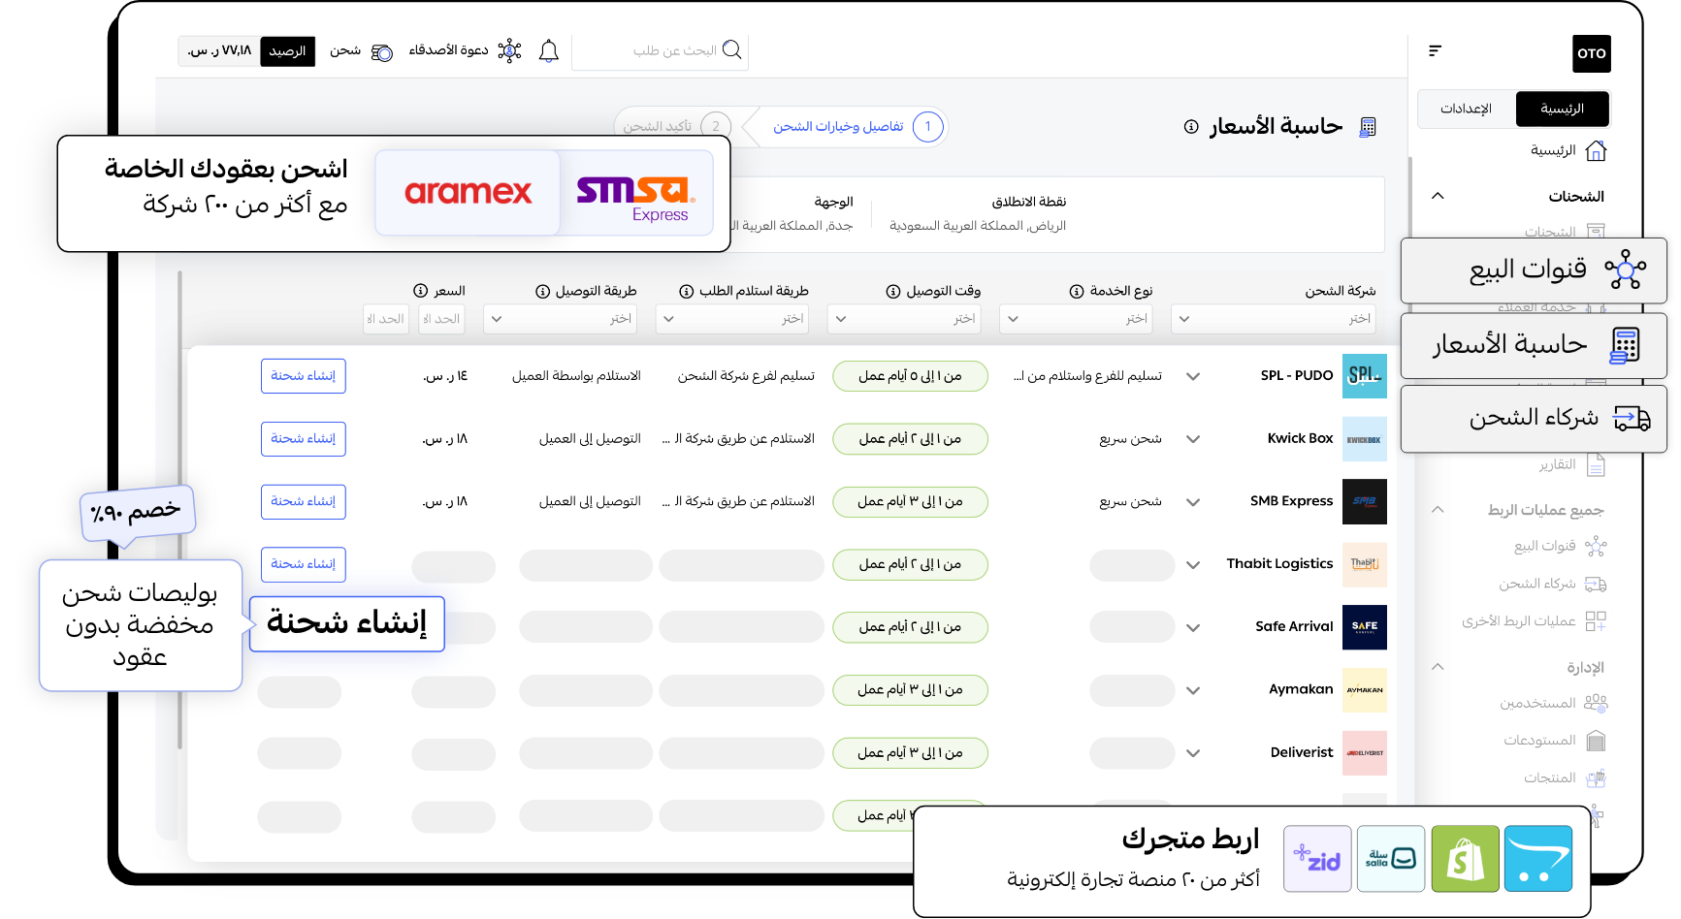Open the طريقة استلام الطلب filter dropdown

[732, 319]
